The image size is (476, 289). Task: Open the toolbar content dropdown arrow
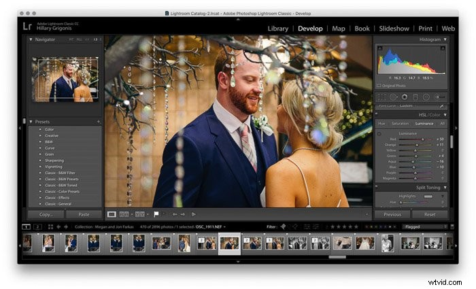tap(367, 214)
